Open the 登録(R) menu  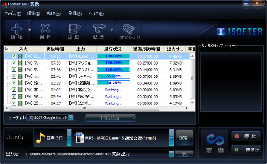75,13
